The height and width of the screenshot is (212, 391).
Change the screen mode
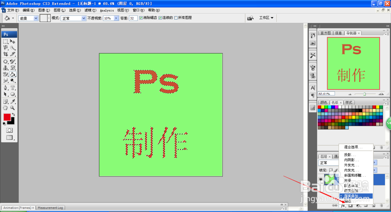pos(9,137)
